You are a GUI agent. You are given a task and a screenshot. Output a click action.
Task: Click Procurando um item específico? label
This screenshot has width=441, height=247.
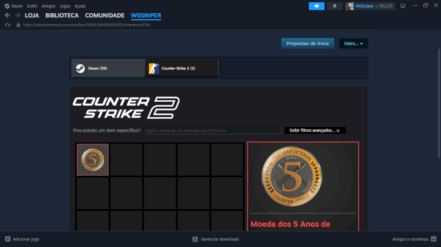pyautogui.click(x=106, y=130)
